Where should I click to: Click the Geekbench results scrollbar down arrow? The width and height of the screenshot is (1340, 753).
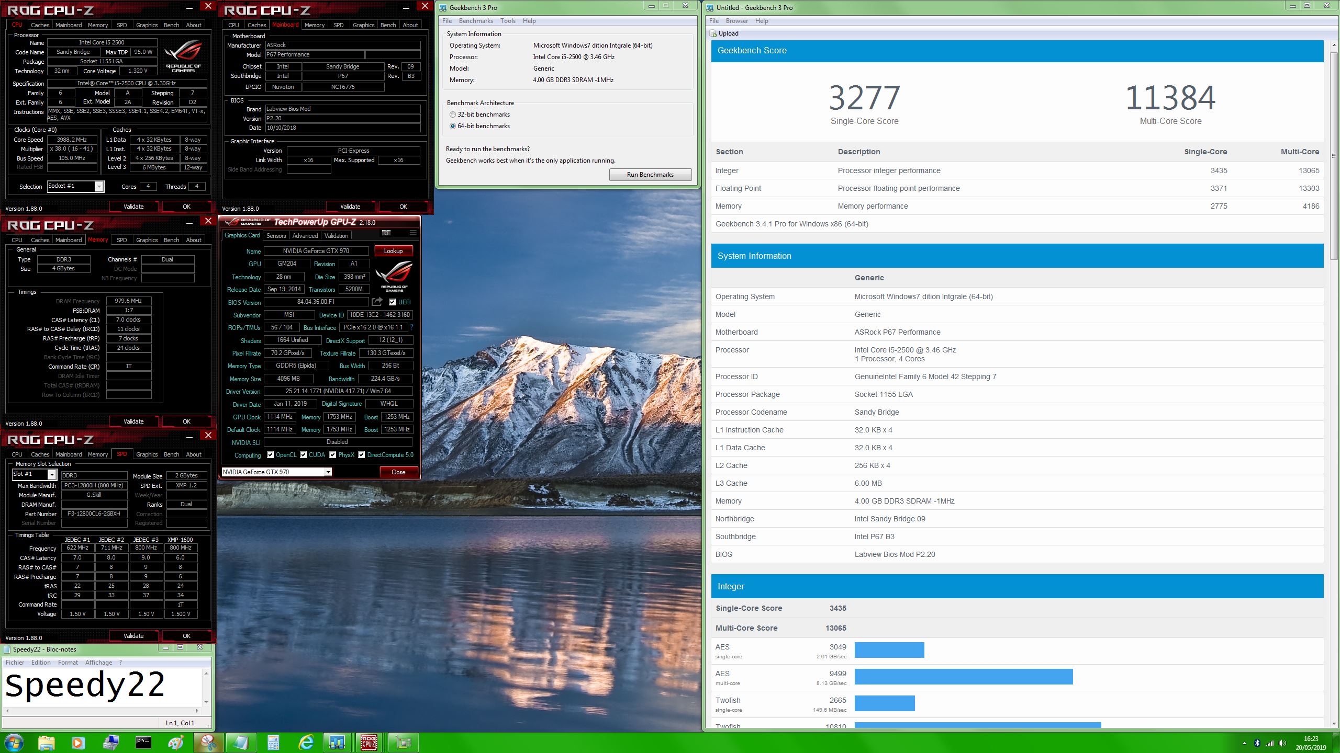point(1334,724)
